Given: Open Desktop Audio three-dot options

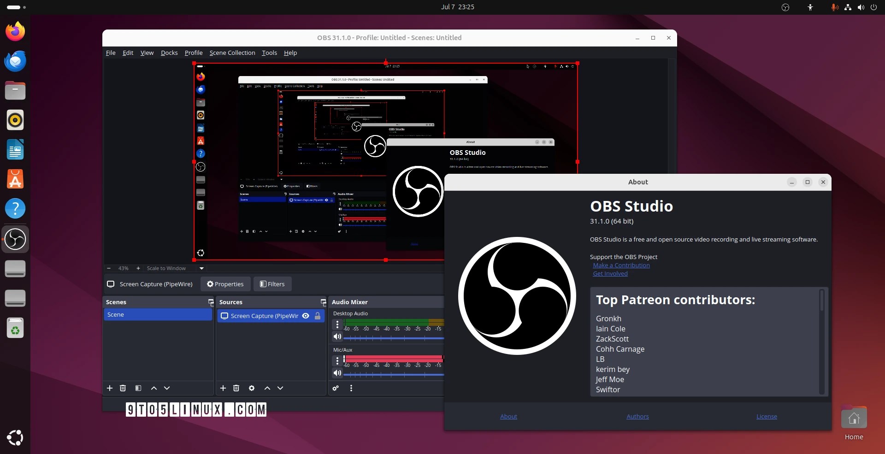Looking at the screenshot, I should coord(337,324).
